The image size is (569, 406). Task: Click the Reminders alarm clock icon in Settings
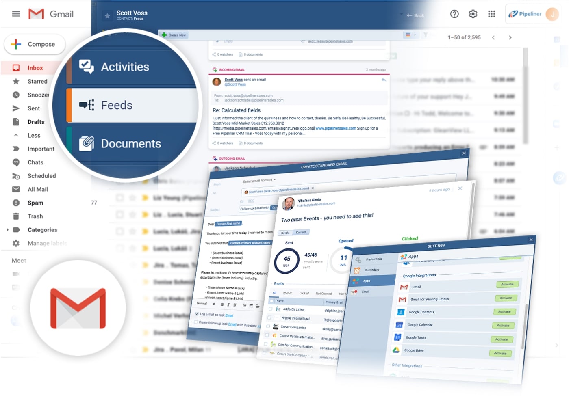[357, 270]
